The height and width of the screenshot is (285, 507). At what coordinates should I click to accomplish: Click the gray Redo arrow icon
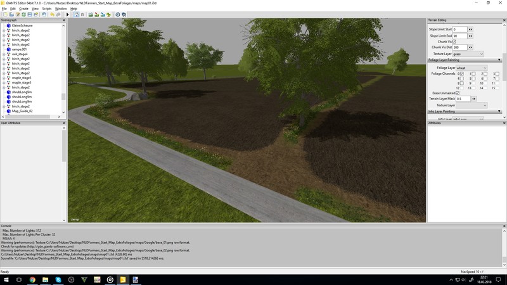[58, 15]
